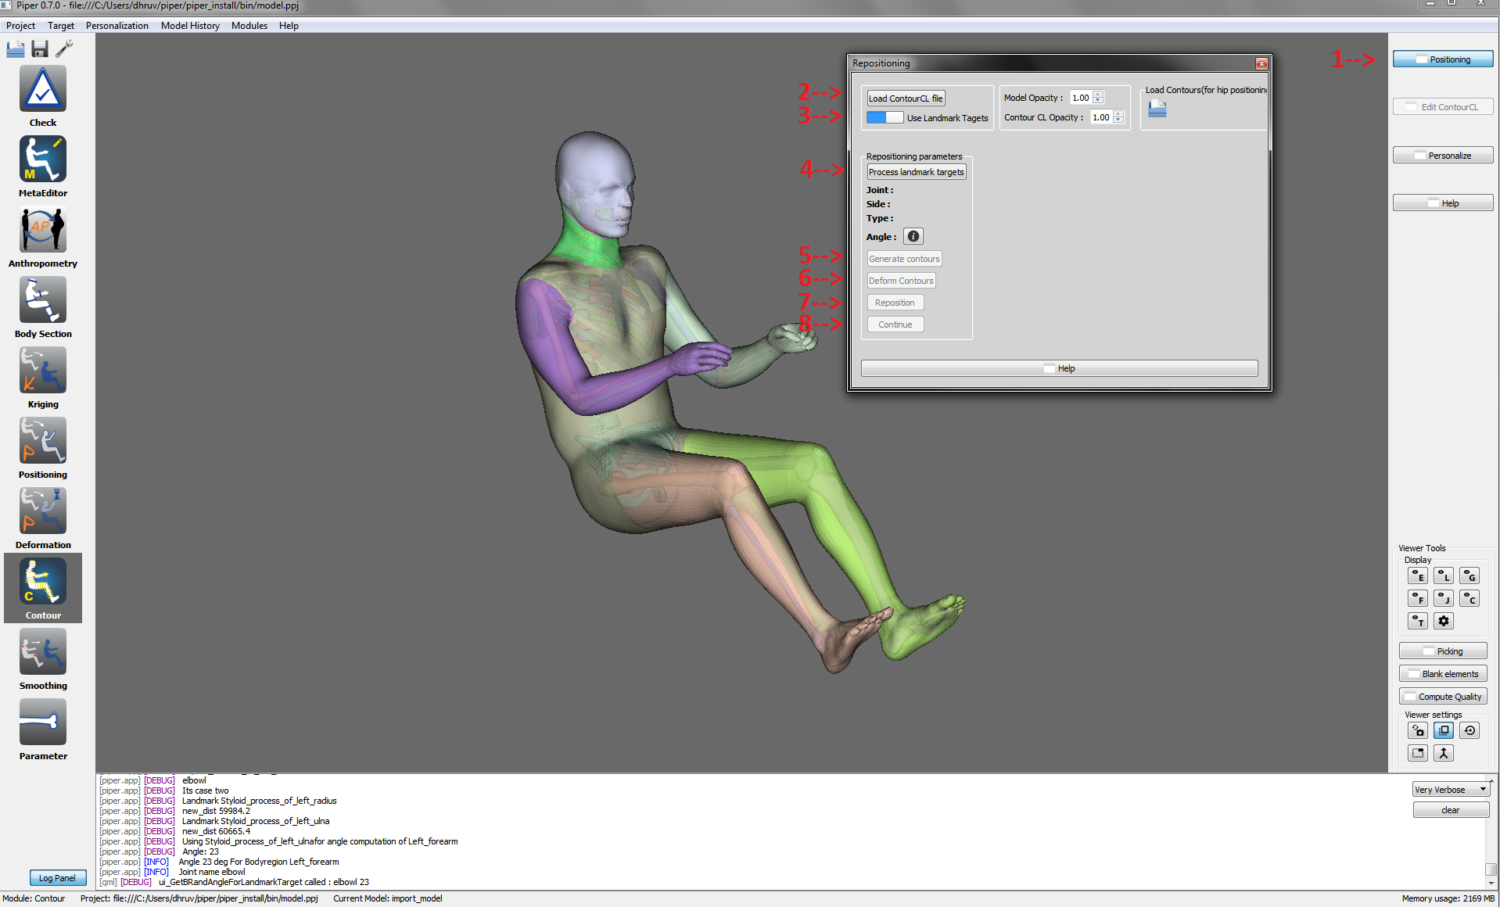This screenshot has width=1500, height=907.
Task: Open the Model History menu
Action: (190, 26)
